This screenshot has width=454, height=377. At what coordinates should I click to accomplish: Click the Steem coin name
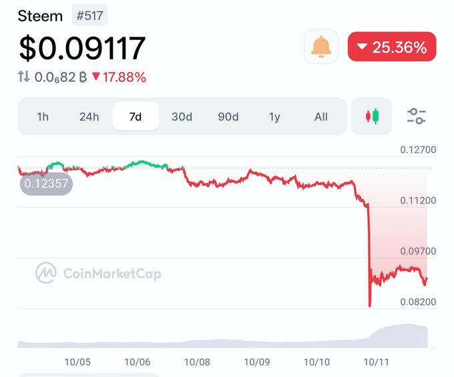[x=40, y=15]
